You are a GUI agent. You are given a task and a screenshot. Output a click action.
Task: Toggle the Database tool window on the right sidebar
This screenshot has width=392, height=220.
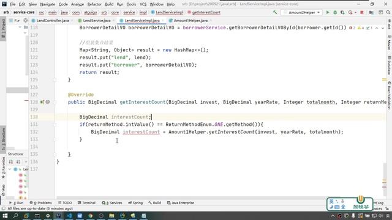click(389, 65)
